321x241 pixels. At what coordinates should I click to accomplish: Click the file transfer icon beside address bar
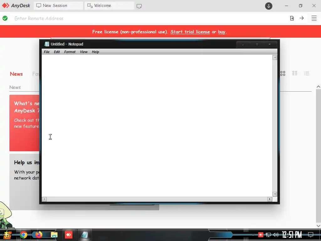point(292,18)
